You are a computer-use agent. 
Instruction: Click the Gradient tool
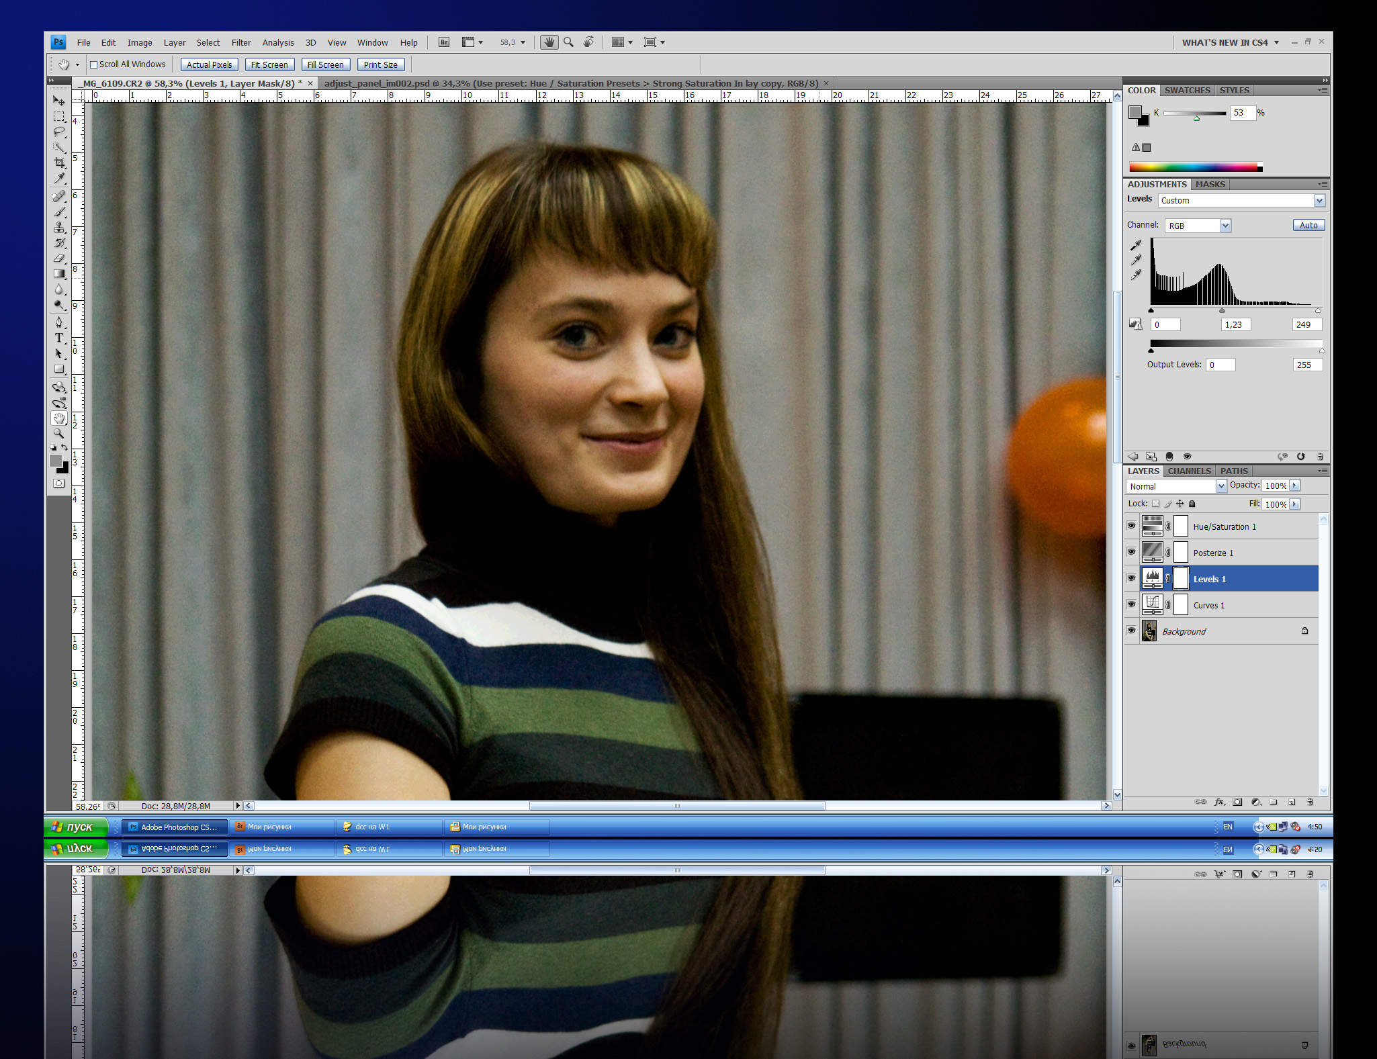(59, 274)
